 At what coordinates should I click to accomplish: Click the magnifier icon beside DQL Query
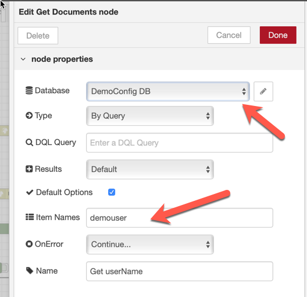[29, 143]
